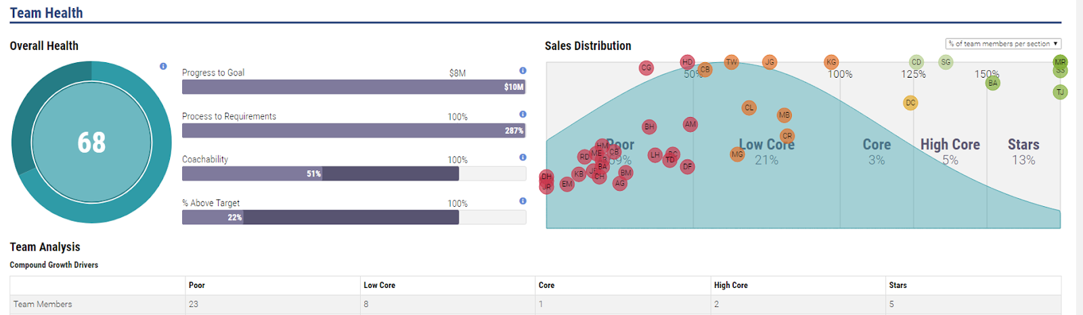
Task: Click the Process to Requirements info icon
Action: pos(523,114)
